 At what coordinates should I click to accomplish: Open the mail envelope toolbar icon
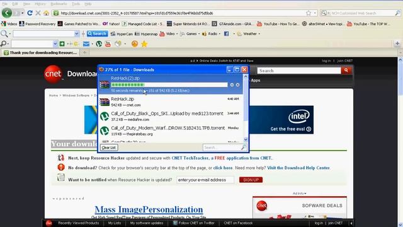pyautogui.click(x=86, y=44)
